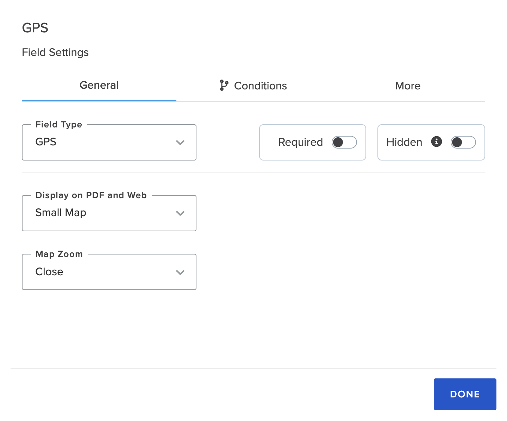507x421 pixels.
Task: Click the GPS heading
Action: [35, 28]
